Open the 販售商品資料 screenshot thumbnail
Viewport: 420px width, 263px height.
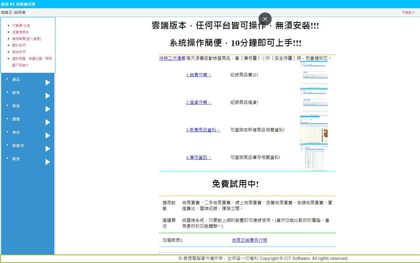tap(314, 129)
